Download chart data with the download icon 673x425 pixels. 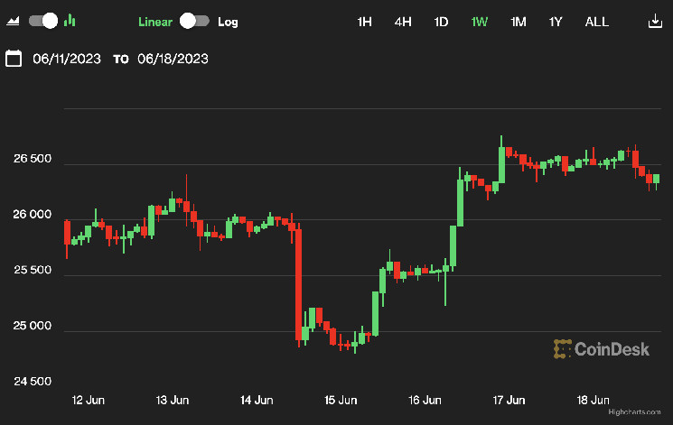(x=655, y=21)
